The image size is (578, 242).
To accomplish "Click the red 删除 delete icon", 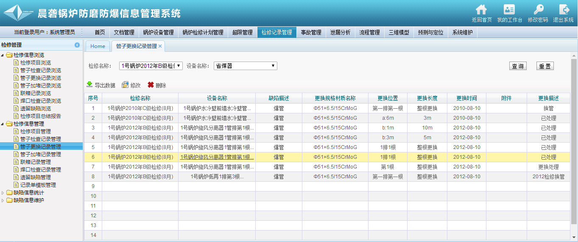I will [151, 85].
